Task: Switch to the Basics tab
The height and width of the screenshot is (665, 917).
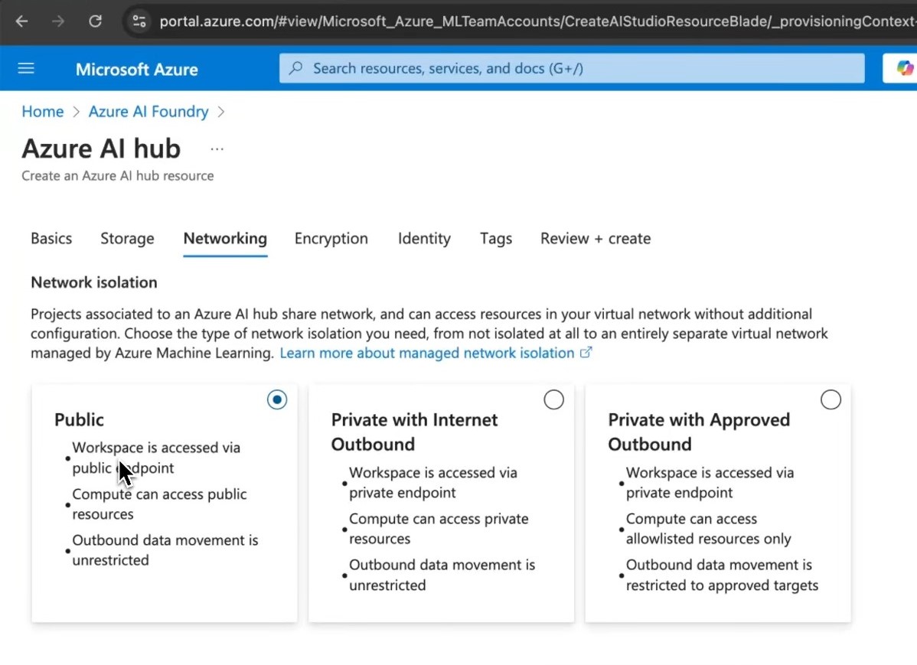Action: 51,239
